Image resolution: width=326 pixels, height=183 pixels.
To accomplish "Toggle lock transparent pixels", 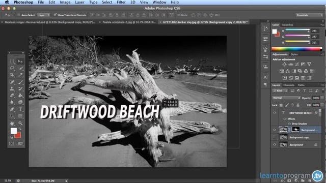I will pyautogui.click(x=281, y=105).
